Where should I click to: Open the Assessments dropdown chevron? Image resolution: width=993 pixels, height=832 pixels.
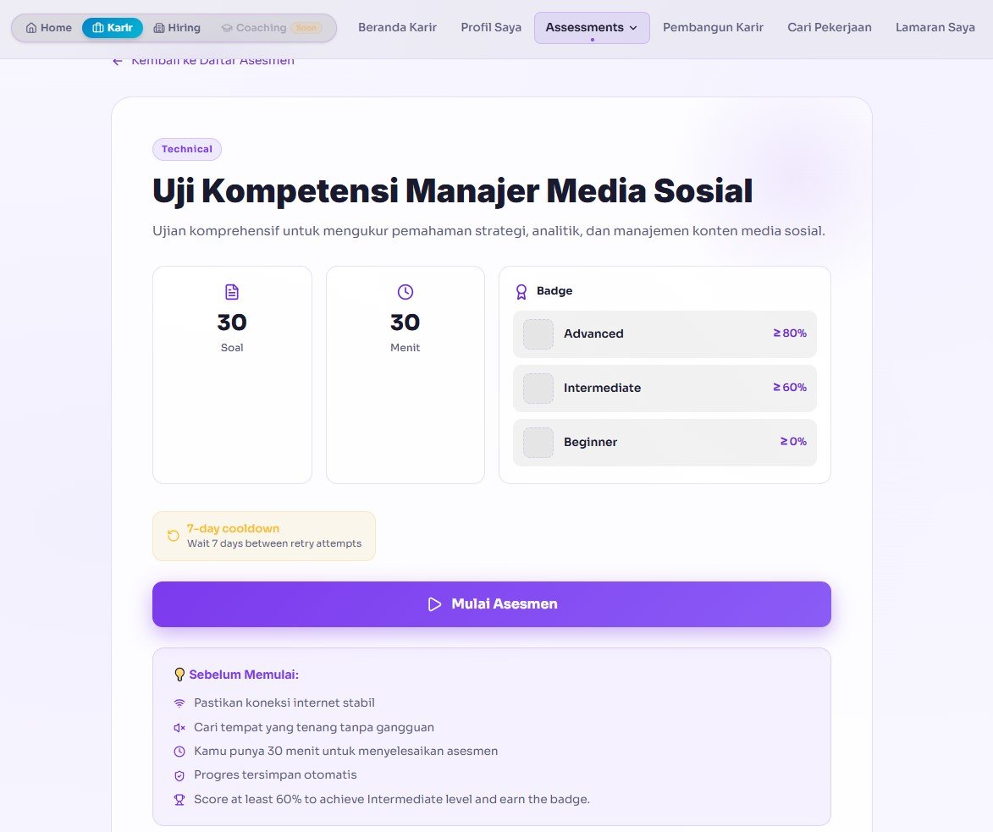tap(633, 28)
